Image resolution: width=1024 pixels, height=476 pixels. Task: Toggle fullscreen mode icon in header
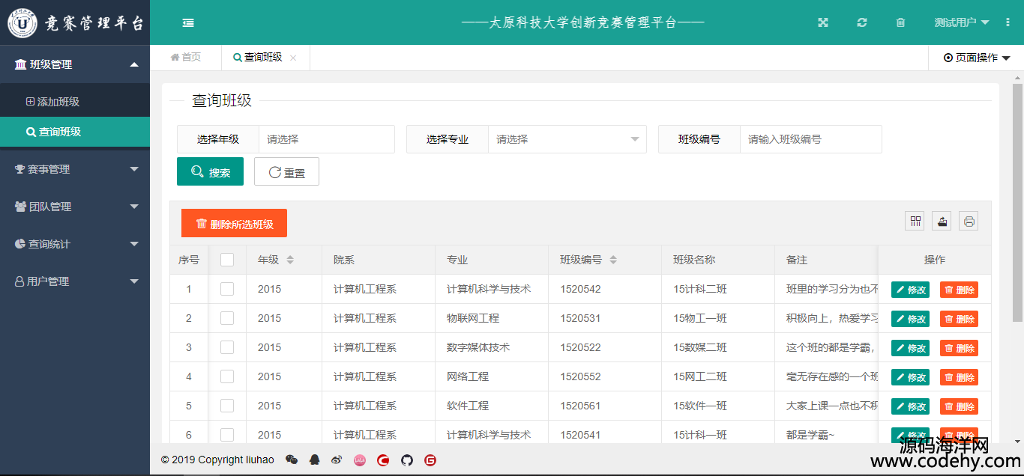click(x=822, y=22)
